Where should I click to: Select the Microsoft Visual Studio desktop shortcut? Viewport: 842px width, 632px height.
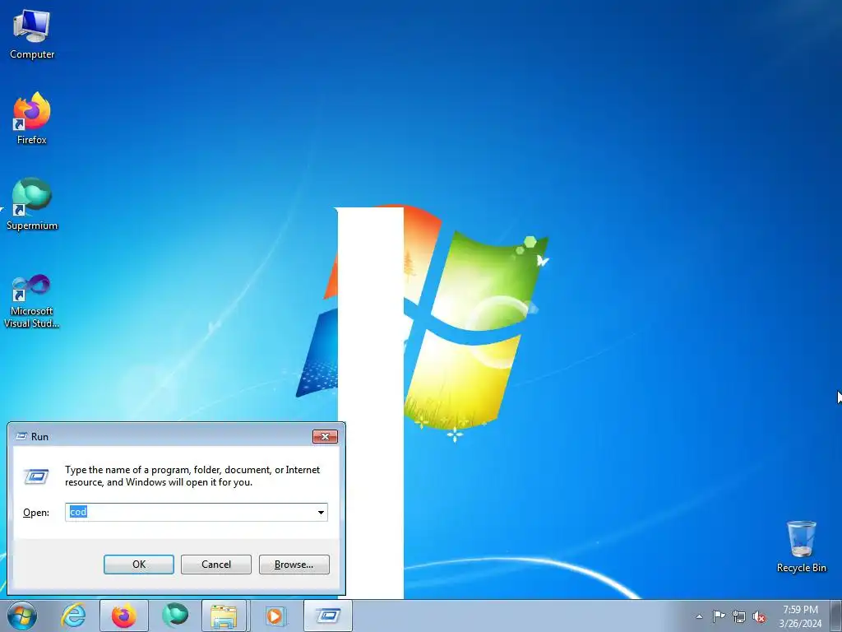tap(32, 301)
